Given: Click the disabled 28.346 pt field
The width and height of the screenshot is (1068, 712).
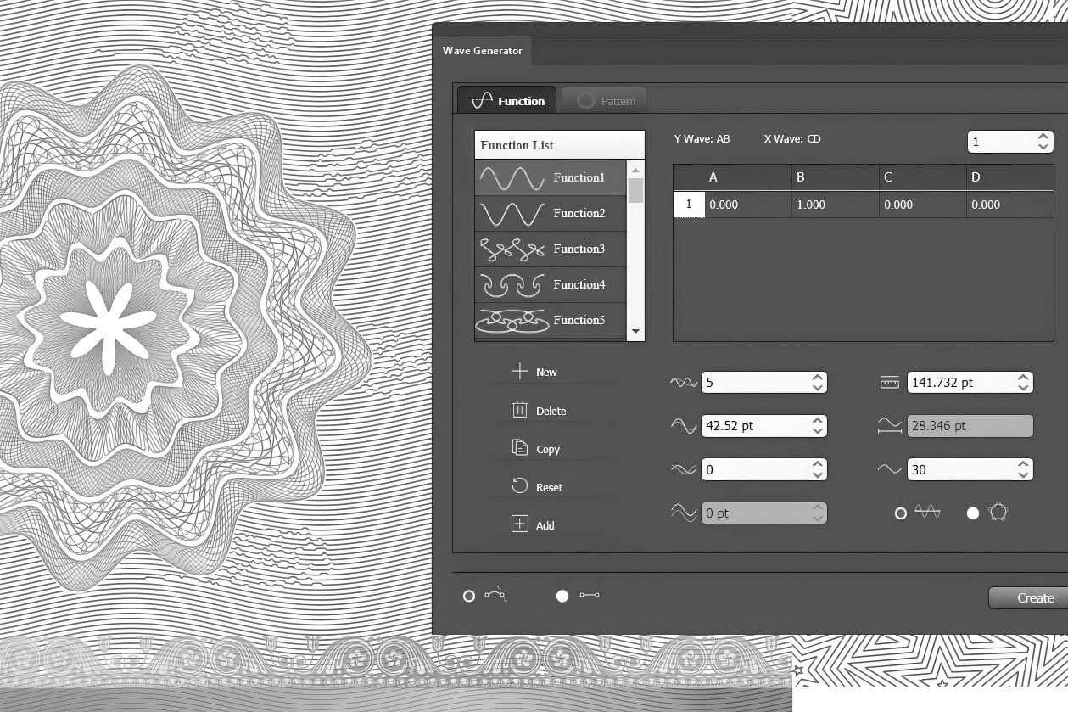Looking at the screenshot, I should [970, 426].
